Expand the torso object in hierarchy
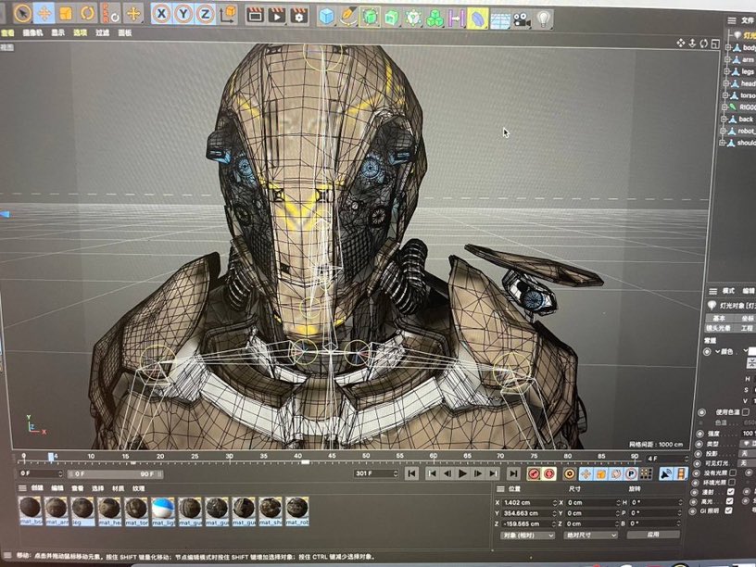The width and height of the screenshot is (756, 567). pos(725,95)
